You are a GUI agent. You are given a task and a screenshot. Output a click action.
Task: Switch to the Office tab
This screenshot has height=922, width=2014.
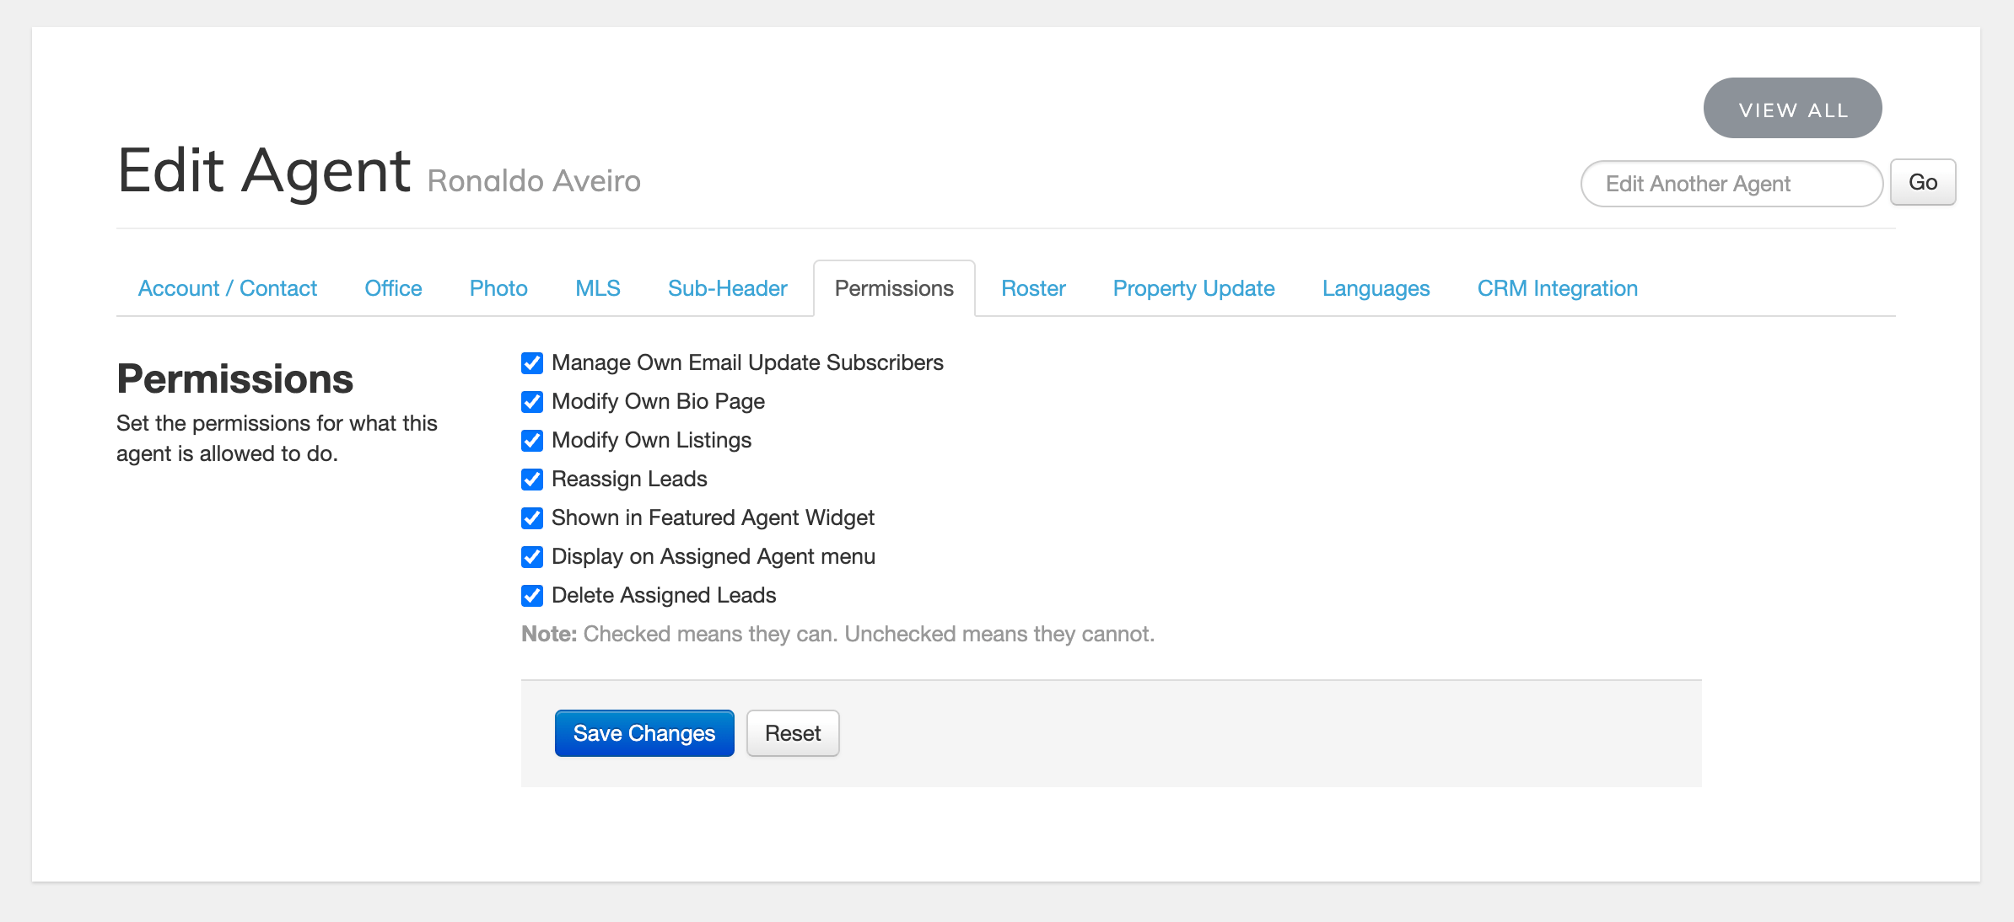coord(393,288)
